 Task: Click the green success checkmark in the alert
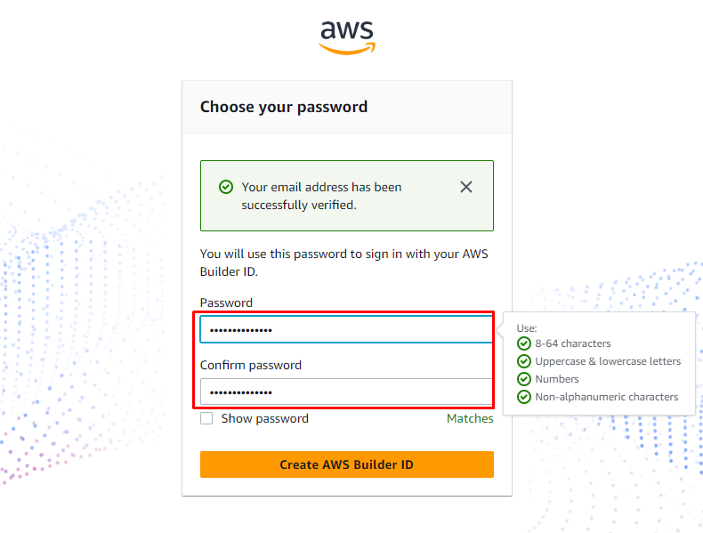pyautogui.click(x=226, y=187)
